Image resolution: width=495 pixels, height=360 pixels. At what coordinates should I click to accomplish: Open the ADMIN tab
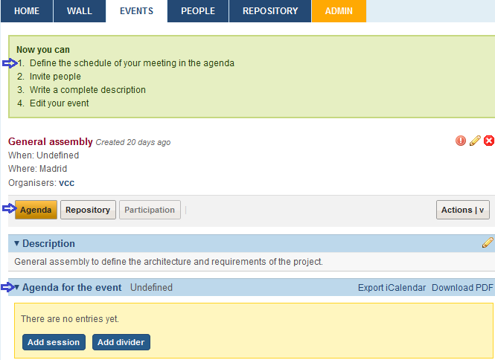[339, 11]
